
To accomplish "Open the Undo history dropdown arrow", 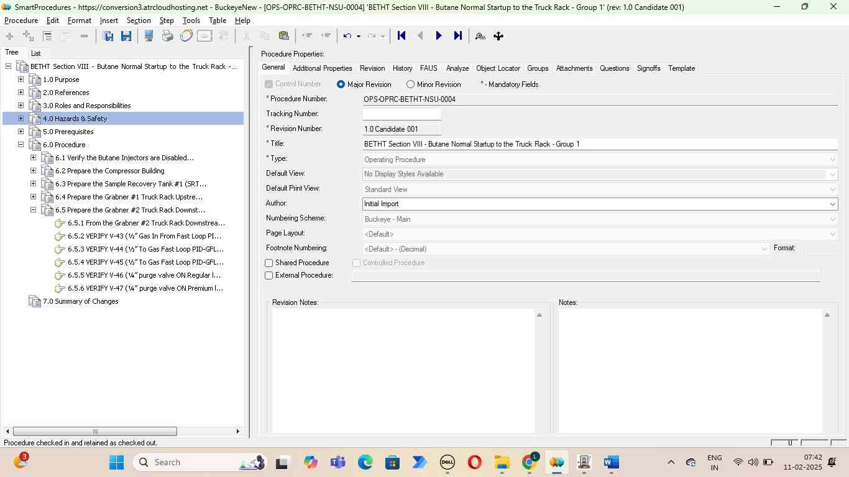I will 358,36.
